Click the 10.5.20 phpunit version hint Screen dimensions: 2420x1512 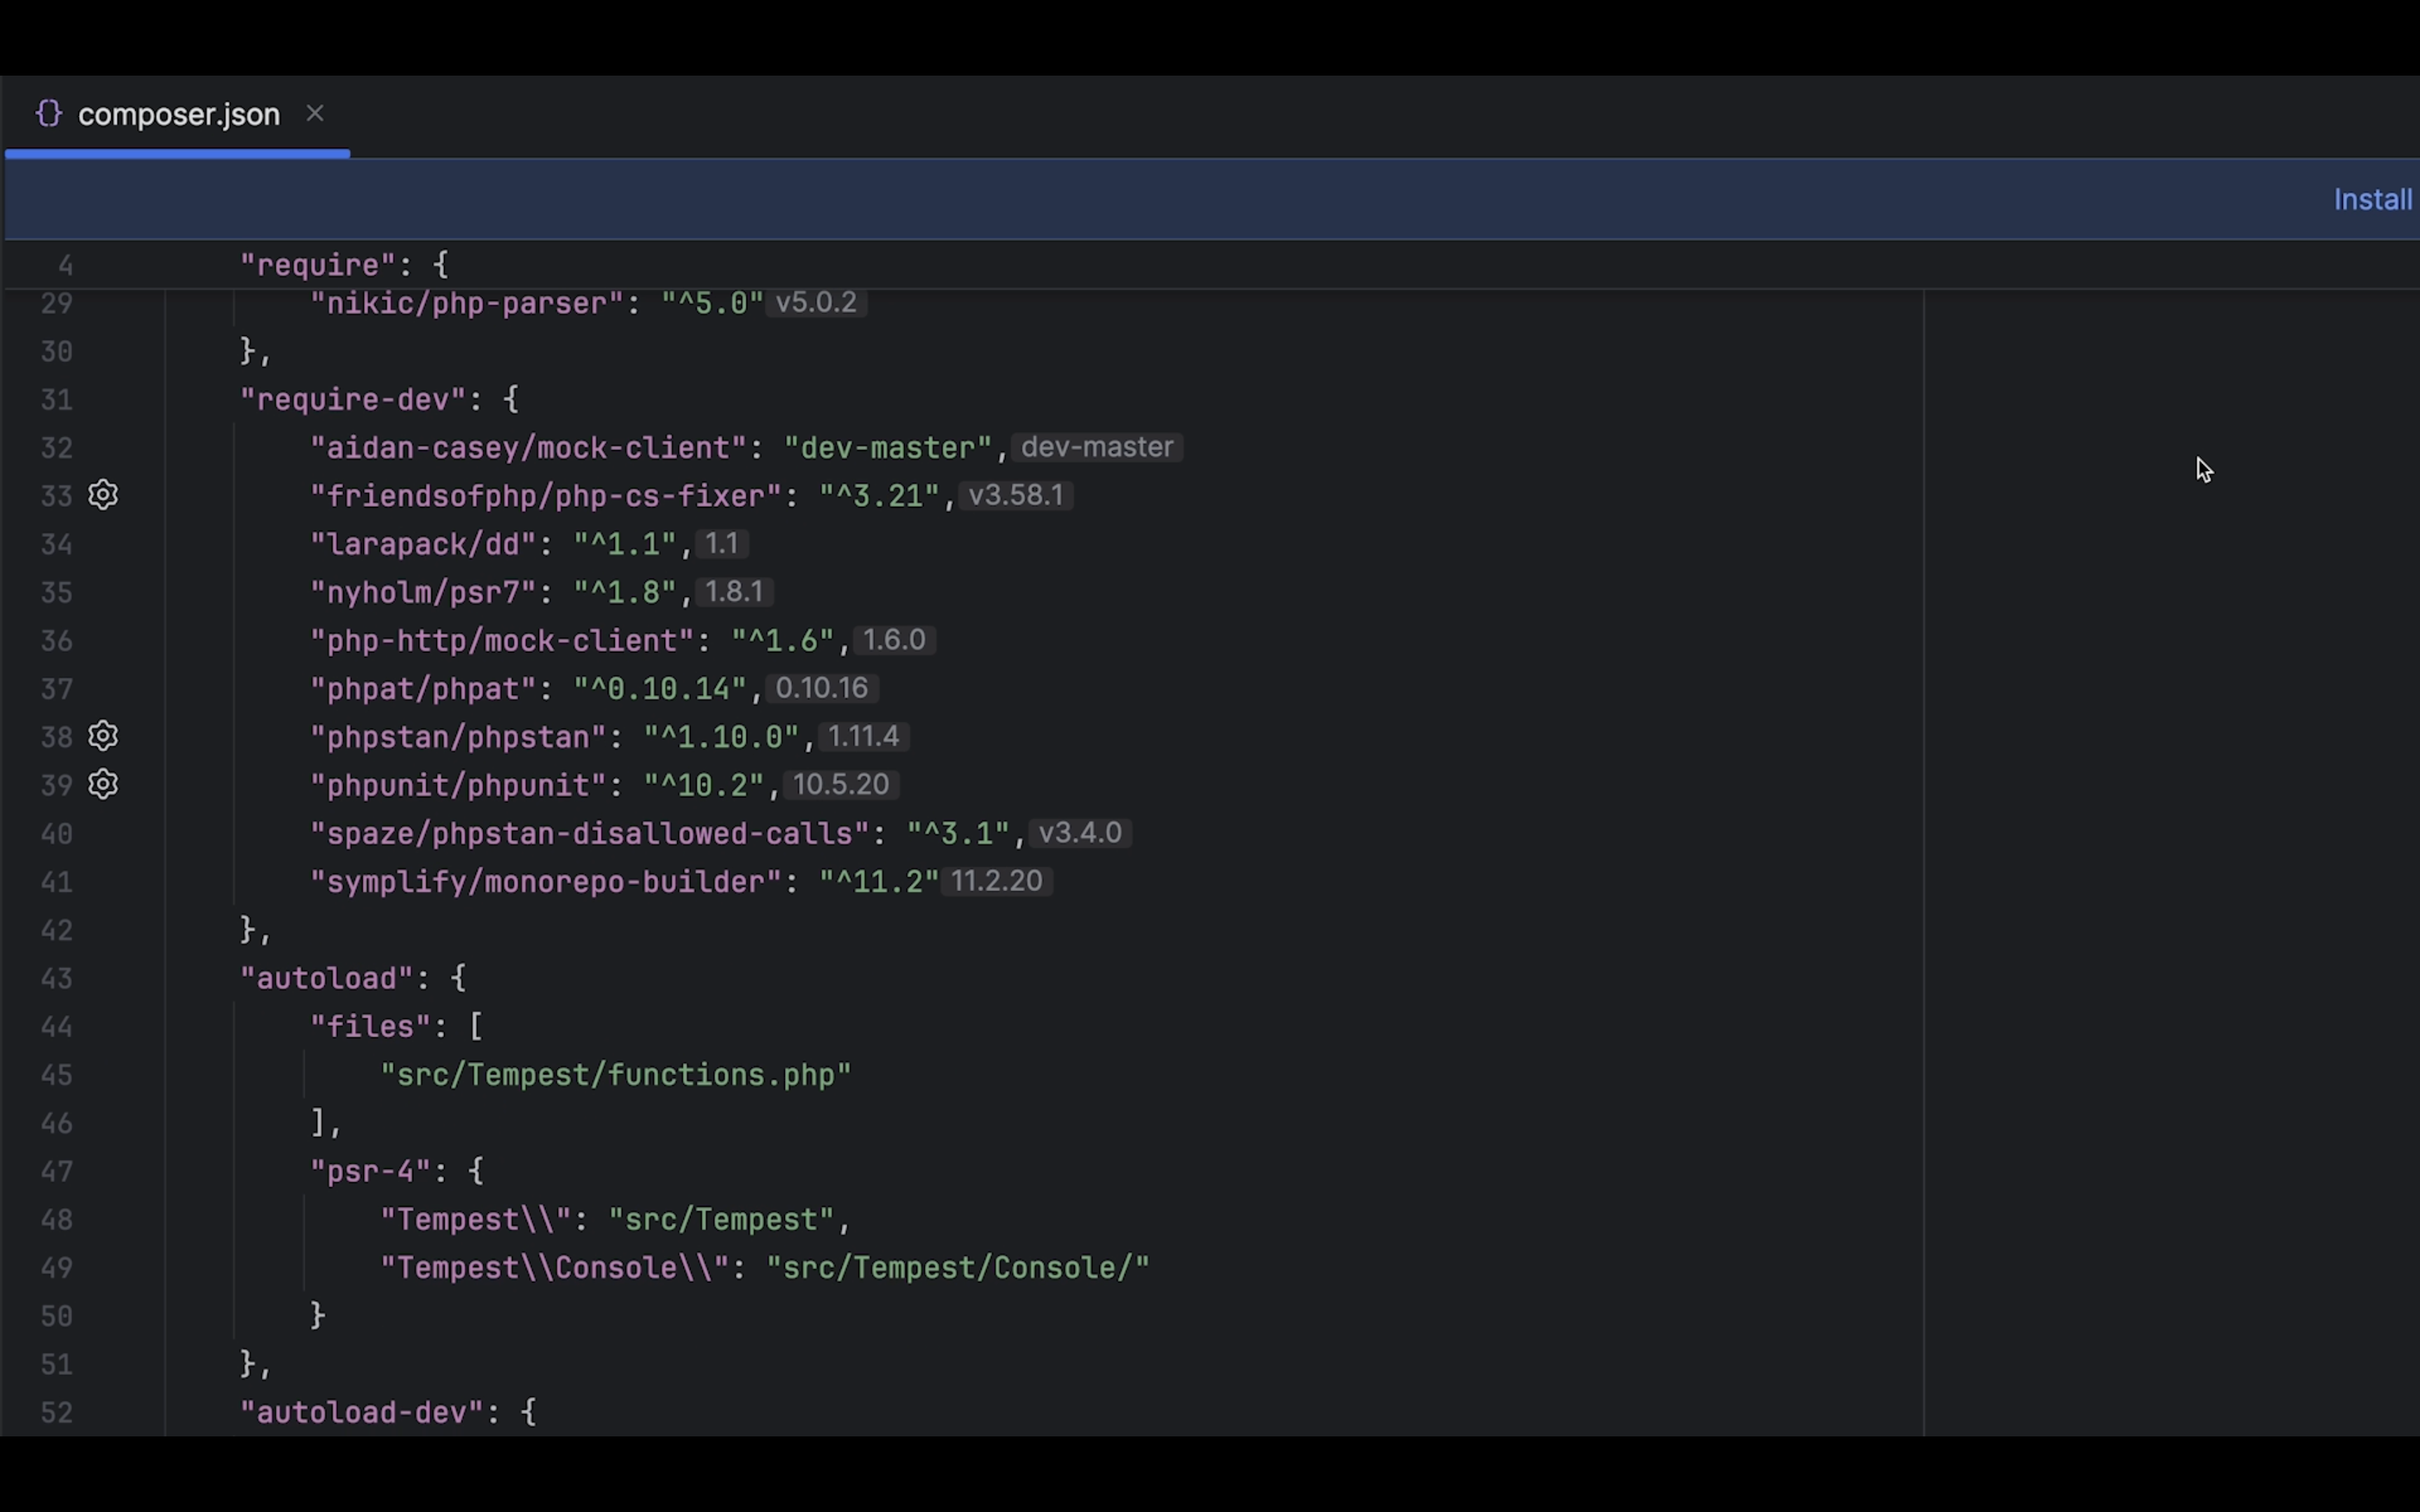coord(840,785)
